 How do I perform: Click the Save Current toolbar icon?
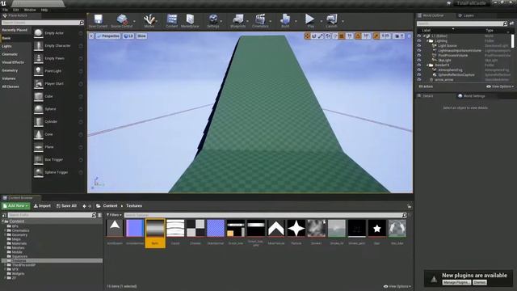pos(99,20)
